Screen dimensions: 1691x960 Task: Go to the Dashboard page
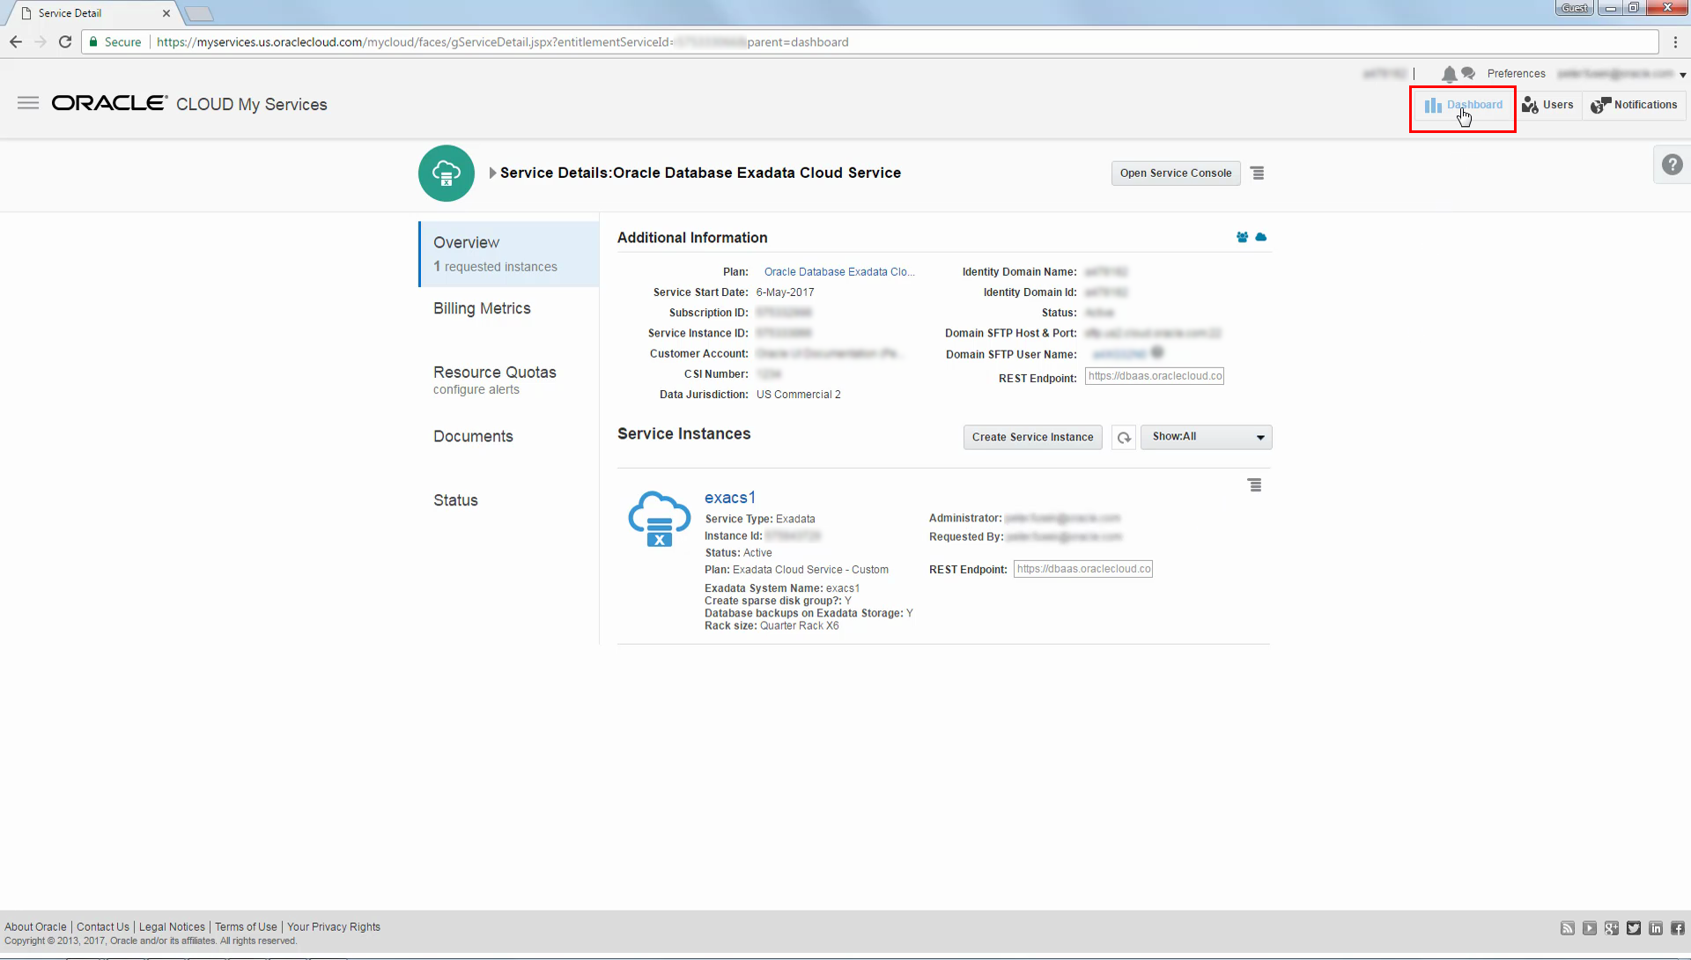(x=1463, y=105)
